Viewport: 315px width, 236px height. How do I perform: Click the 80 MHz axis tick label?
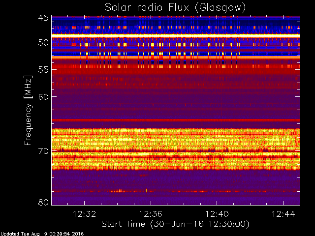pos(43,202)
